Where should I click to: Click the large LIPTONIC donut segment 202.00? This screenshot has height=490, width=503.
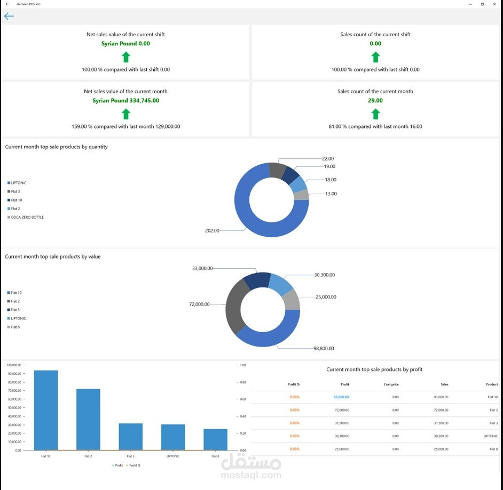coord(254,224)
